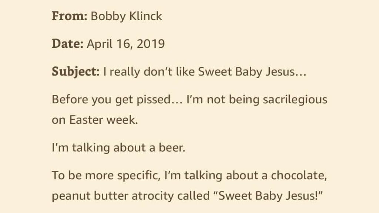Click the bold 'Date:' label

pos(67,44)
